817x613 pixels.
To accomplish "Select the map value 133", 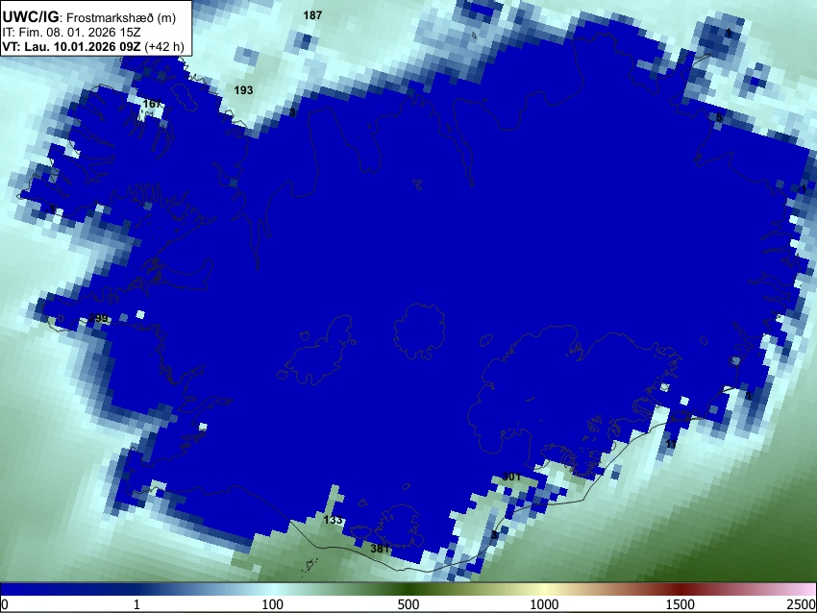I will tap(333, 520).
